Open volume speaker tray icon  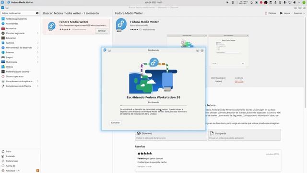(x=295, y=2)
